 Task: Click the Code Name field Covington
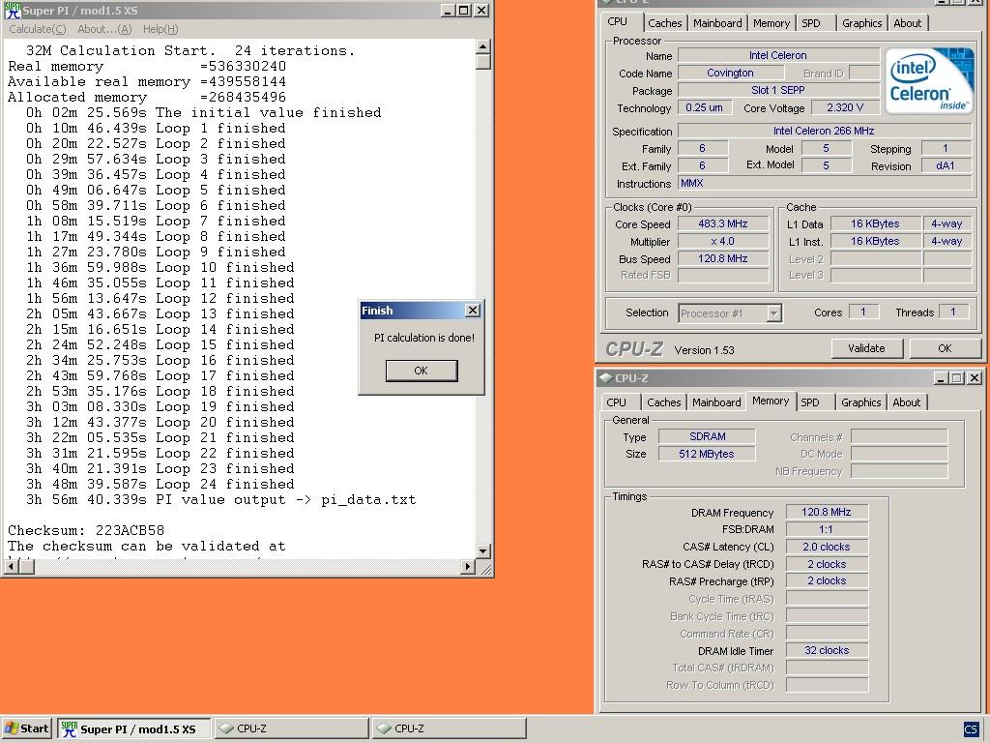coord(730,73)
